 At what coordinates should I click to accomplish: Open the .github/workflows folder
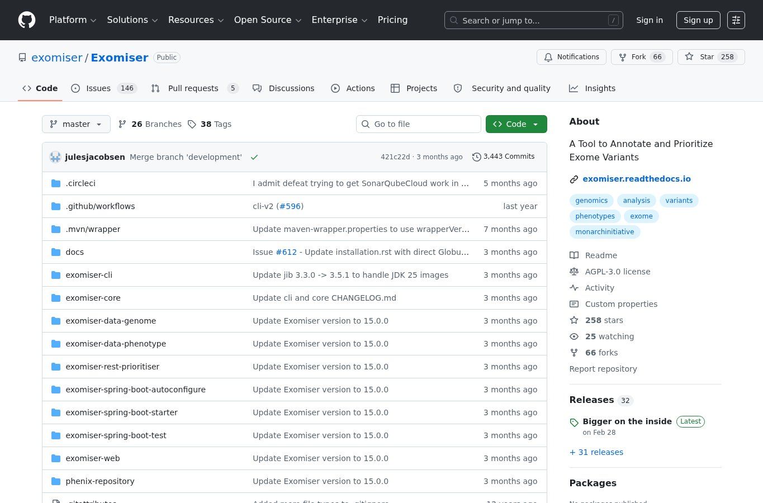100,206
